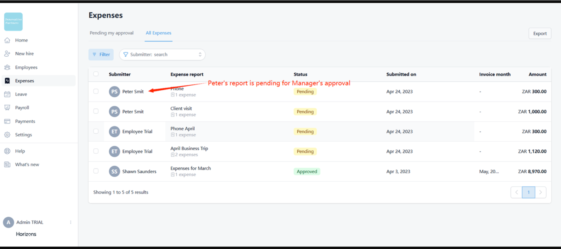This screenshot has width=561, height=249.
Task: Go to next page using right chevron
Action: 541,192
